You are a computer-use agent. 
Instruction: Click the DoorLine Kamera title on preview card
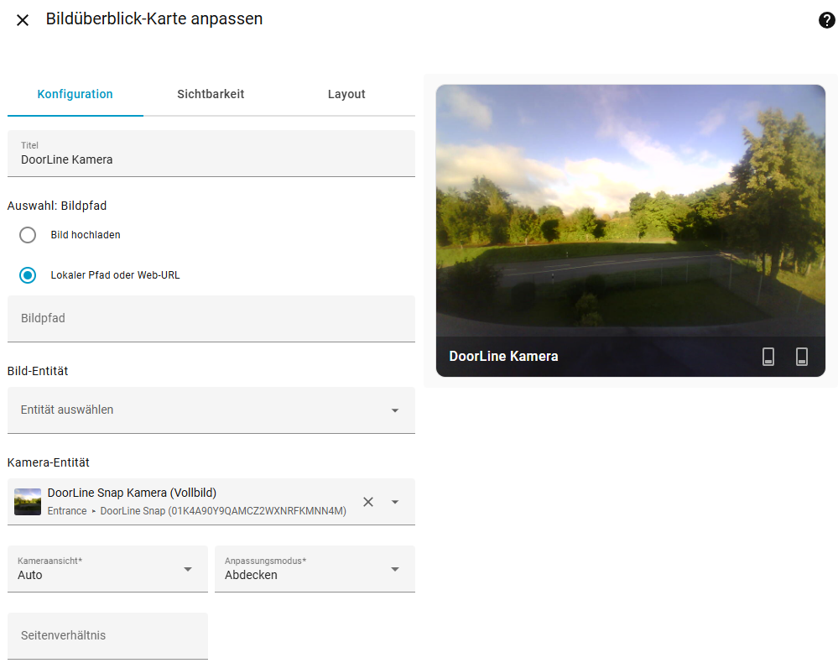click(x=503, y=357)
